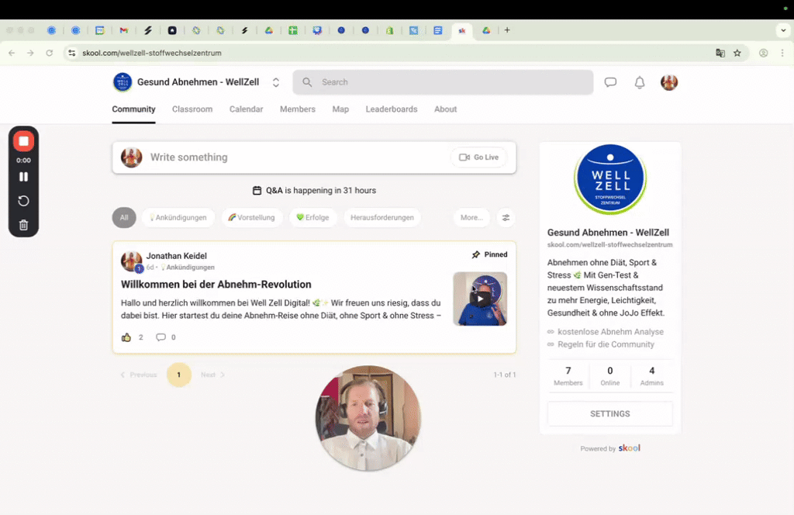Open Regeln für die Community link
This screenshot has height=515, width=794.
tap(606, 345)
